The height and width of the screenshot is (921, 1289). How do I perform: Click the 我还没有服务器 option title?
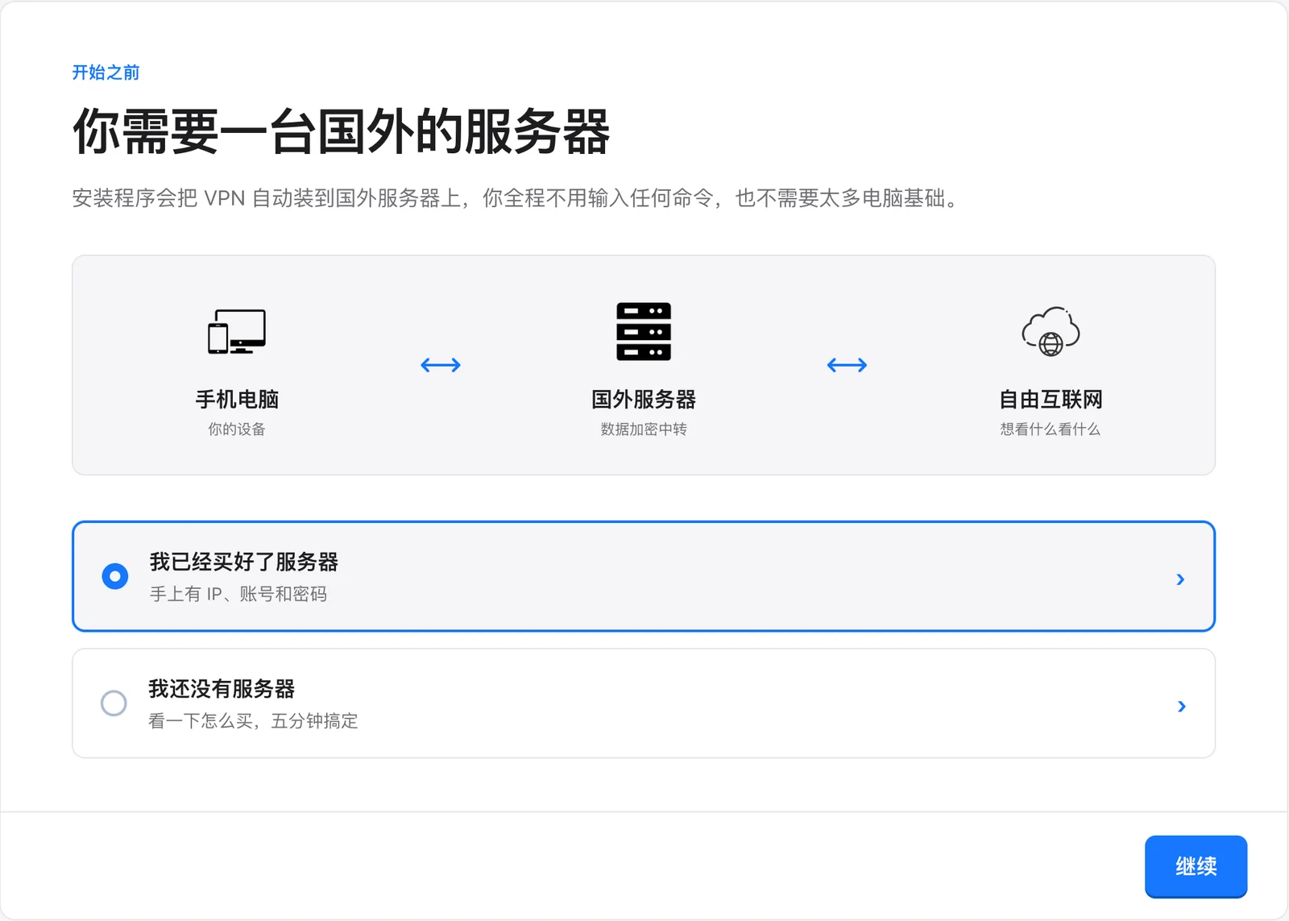(x=222, y=689)
